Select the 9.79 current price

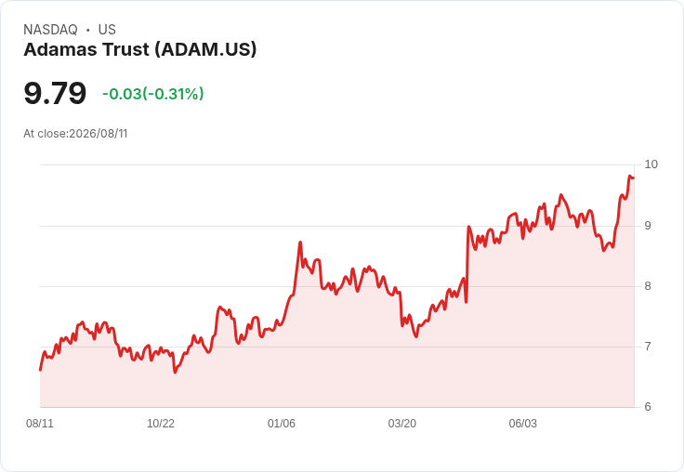pyautogui.click(x=55, y=93)
